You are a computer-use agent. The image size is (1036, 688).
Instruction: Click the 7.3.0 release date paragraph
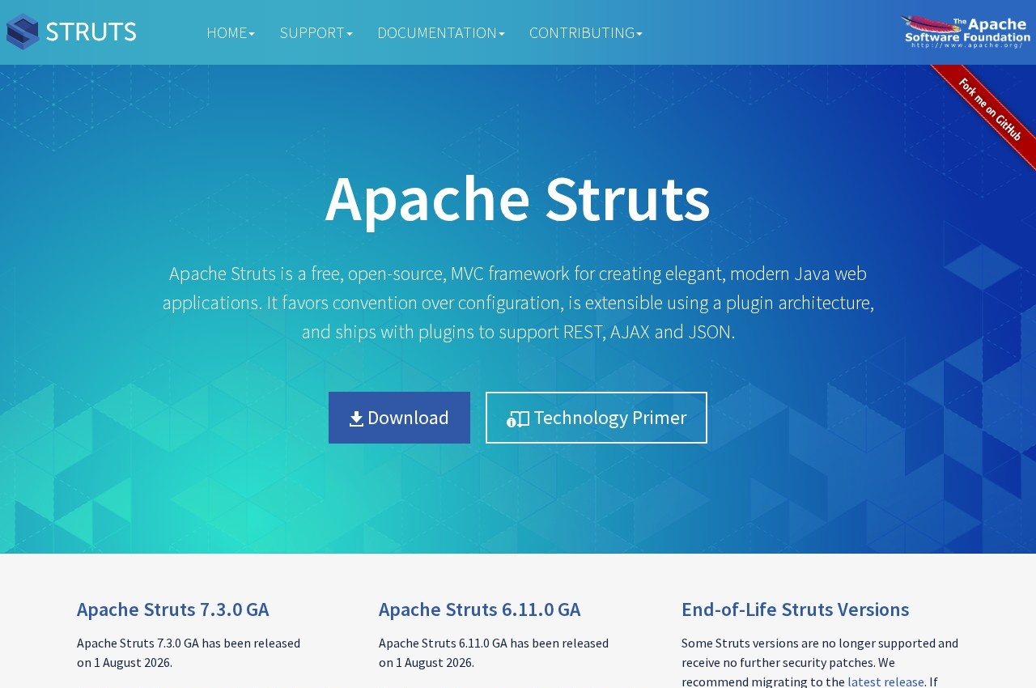point(189,652)
